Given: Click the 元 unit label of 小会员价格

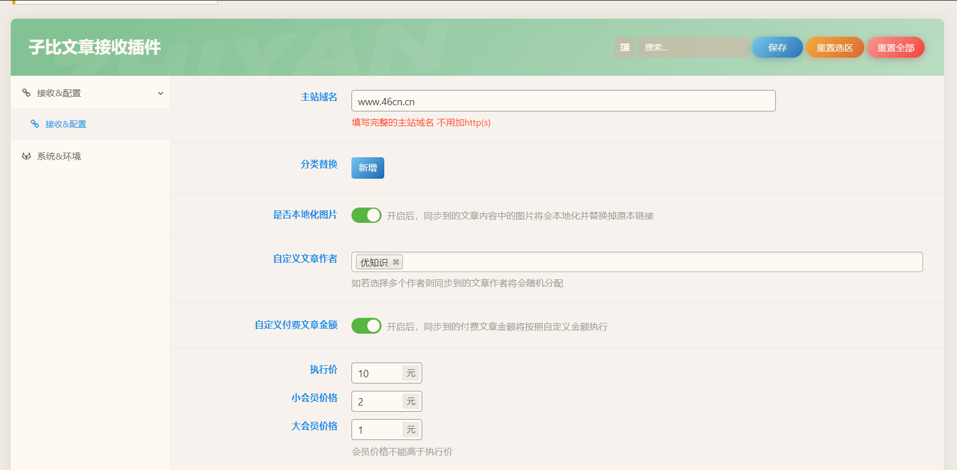Looking at the screenshot, I should pyautogui.click(x=411, y=402).
